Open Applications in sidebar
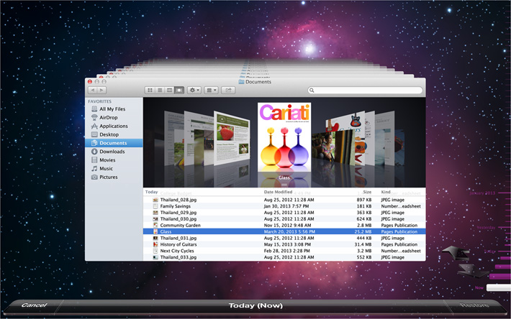The image size is (511, 319). pos(114,126)
